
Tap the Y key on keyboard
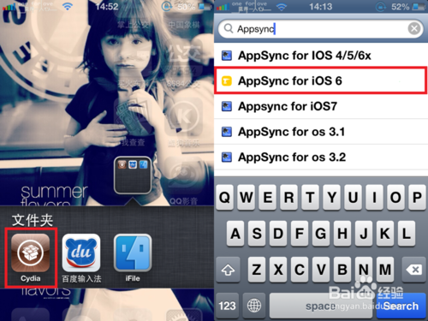point(331,198)
